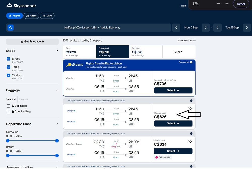This screenshot has height=170, width=252.
Task: Click the blue search magnifier icon
Action: [x=10, y=28]
